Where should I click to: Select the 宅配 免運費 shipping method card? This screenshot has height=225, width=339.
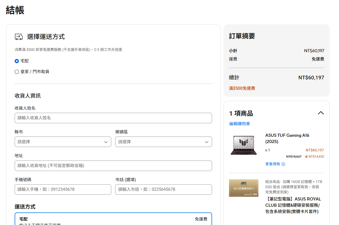coord(113,219)
